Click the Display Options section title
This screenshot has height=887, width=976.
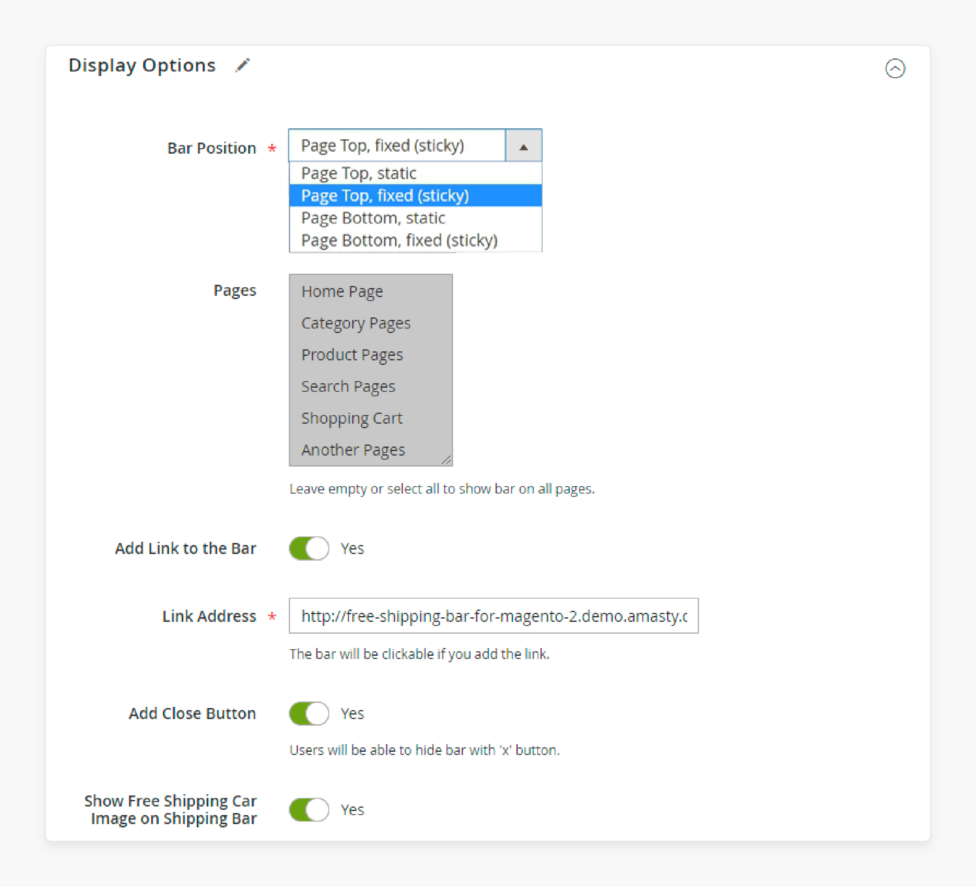(142, 65)
